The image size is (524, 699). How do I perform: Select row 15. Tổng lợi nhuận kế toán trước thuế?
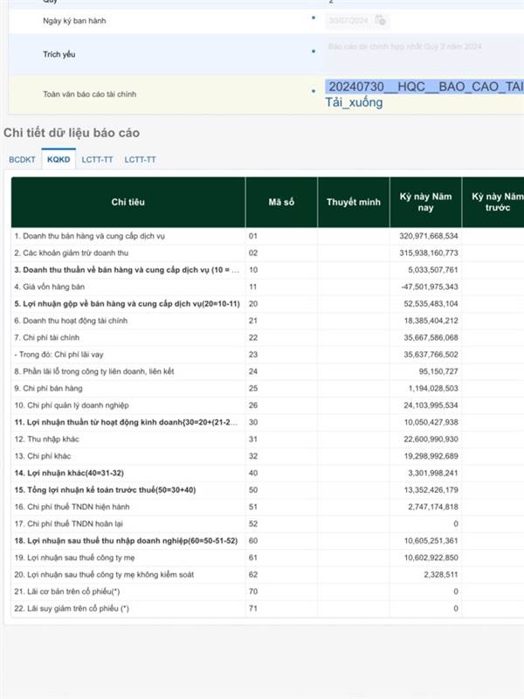[267, 490]
